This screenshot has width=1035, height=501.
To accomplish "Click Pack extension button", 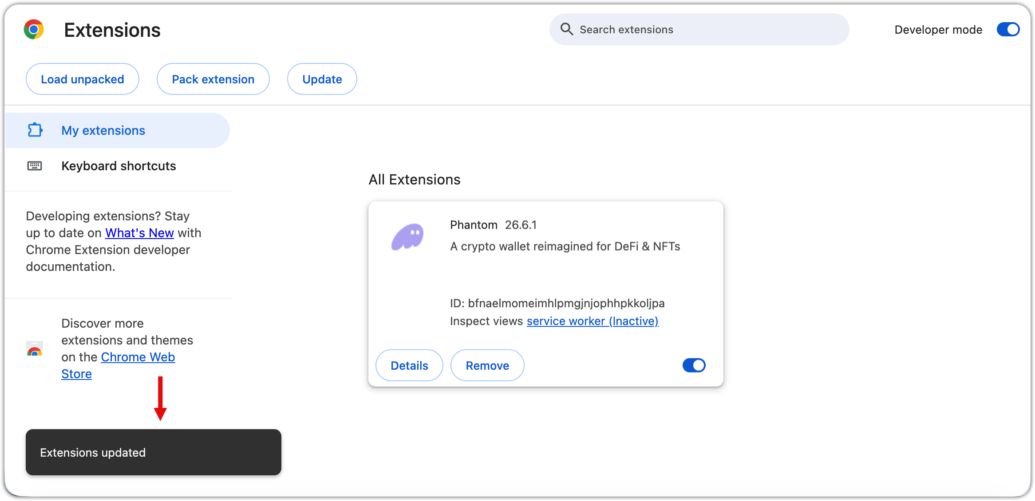I will point(213,79).
